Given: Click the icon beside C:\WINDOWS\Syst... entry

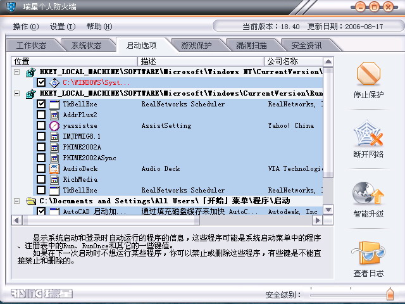Looking at the screenshot, I should click(x=54, y=83).
